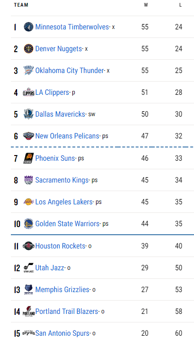Open the Portland Trail Blazers link
Screen dimensions: 194x349
pos(67,312)
